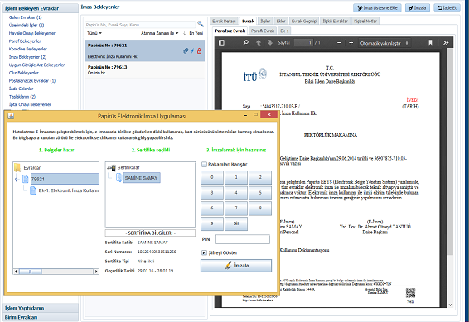Screen dimensions: 469x322
Task: Click into the PIN input field
Action: pos(243,239)
